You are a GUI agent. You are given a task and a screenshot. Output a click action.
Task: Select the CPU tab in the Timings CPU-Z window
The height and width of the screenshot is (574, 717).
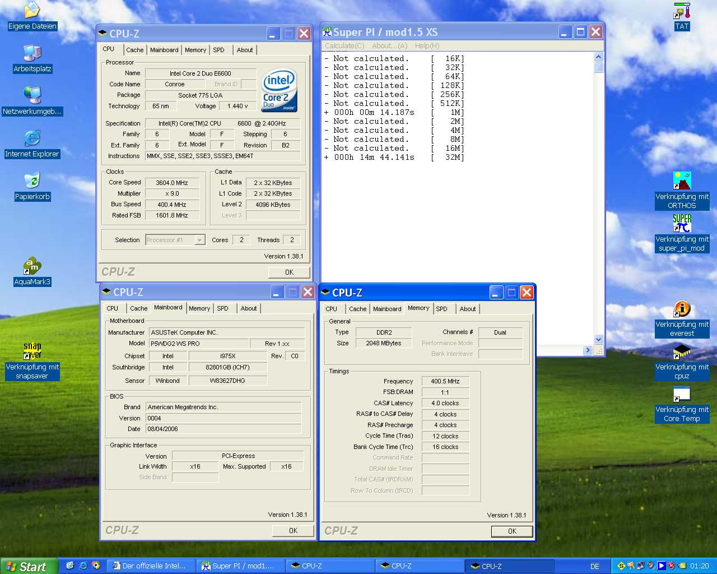tap(332, 309)
